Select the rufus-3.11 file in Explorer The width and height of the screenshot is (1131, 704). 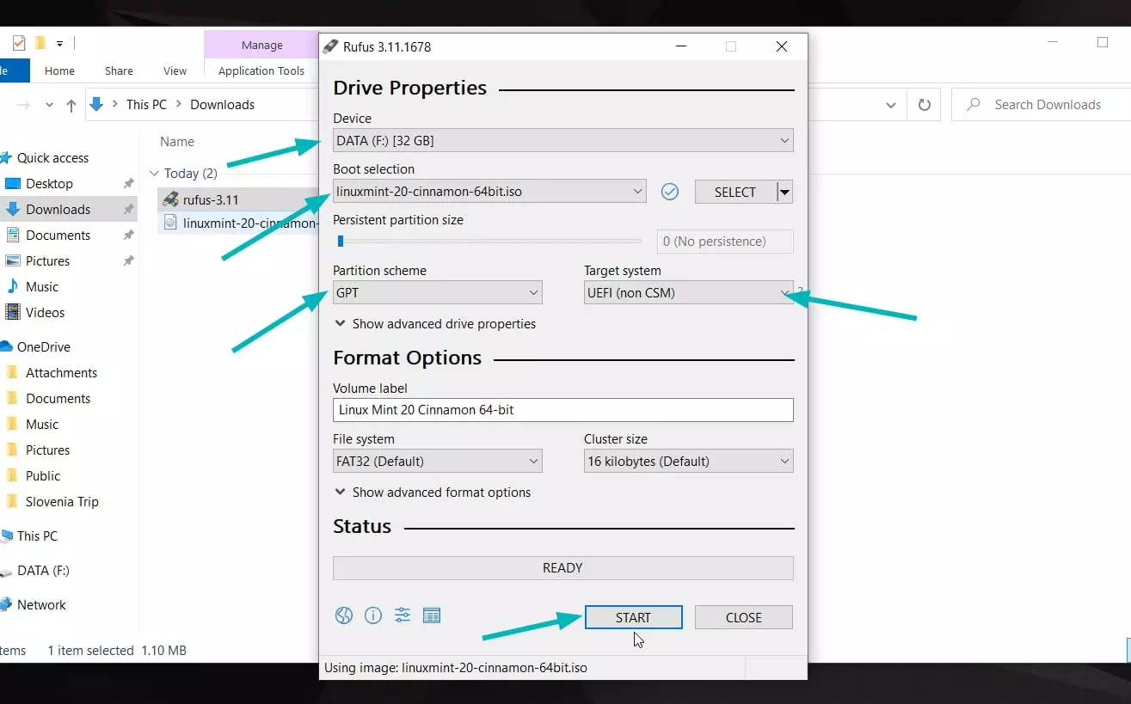(211, 200)
